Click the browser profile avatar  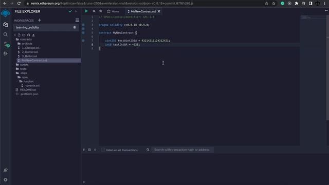click(x=318, y=4)
